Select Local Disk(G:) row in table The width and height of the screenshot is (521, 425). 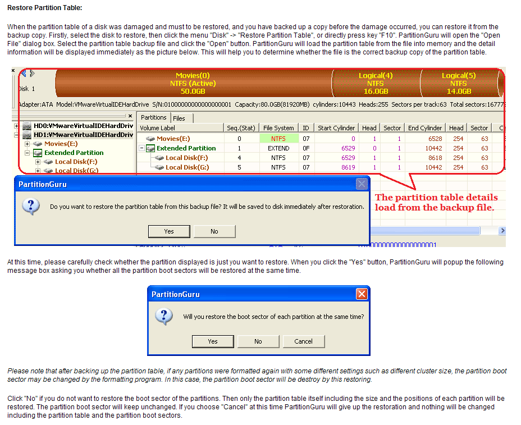pos(321,167)
